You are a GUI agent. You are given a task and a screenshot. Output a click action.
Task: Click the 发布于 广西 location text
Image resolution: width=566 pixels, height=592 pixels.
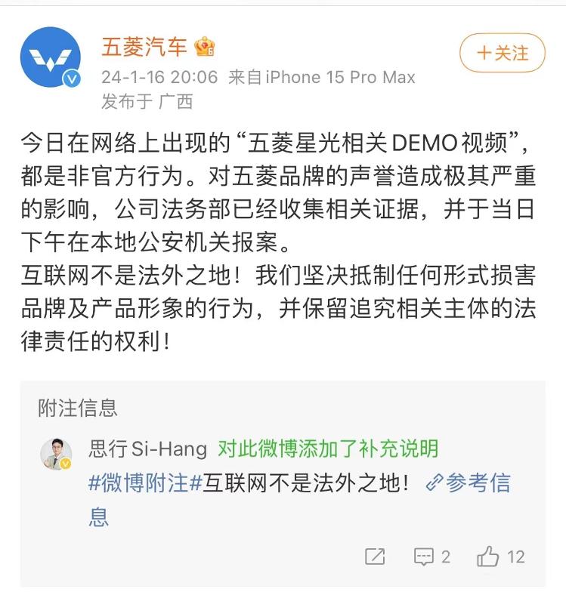pyautogui.click(x=147, y=101)
